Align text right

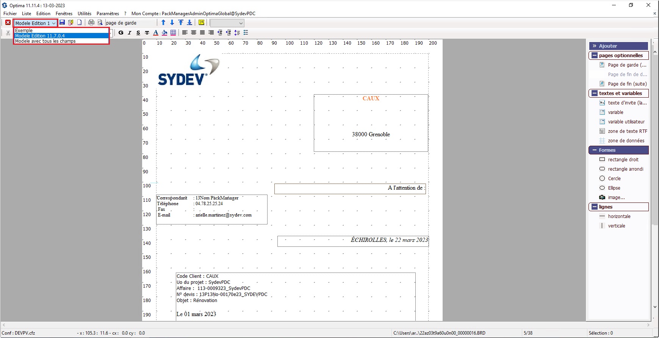click(211, 33)
